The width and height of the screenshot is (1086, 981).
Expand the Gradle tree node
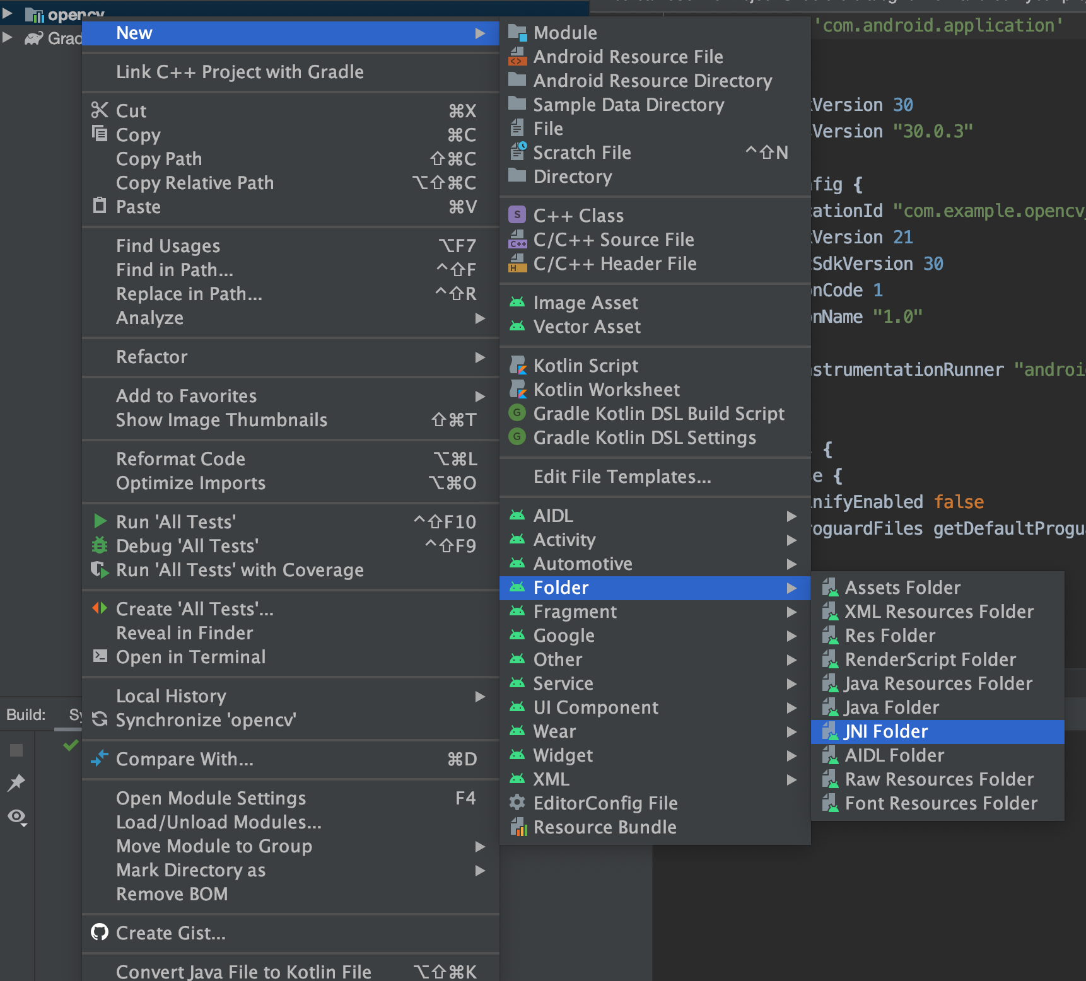tap(8, 37)
